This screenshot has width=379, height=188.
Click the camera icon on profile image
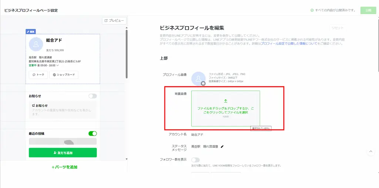203,84
